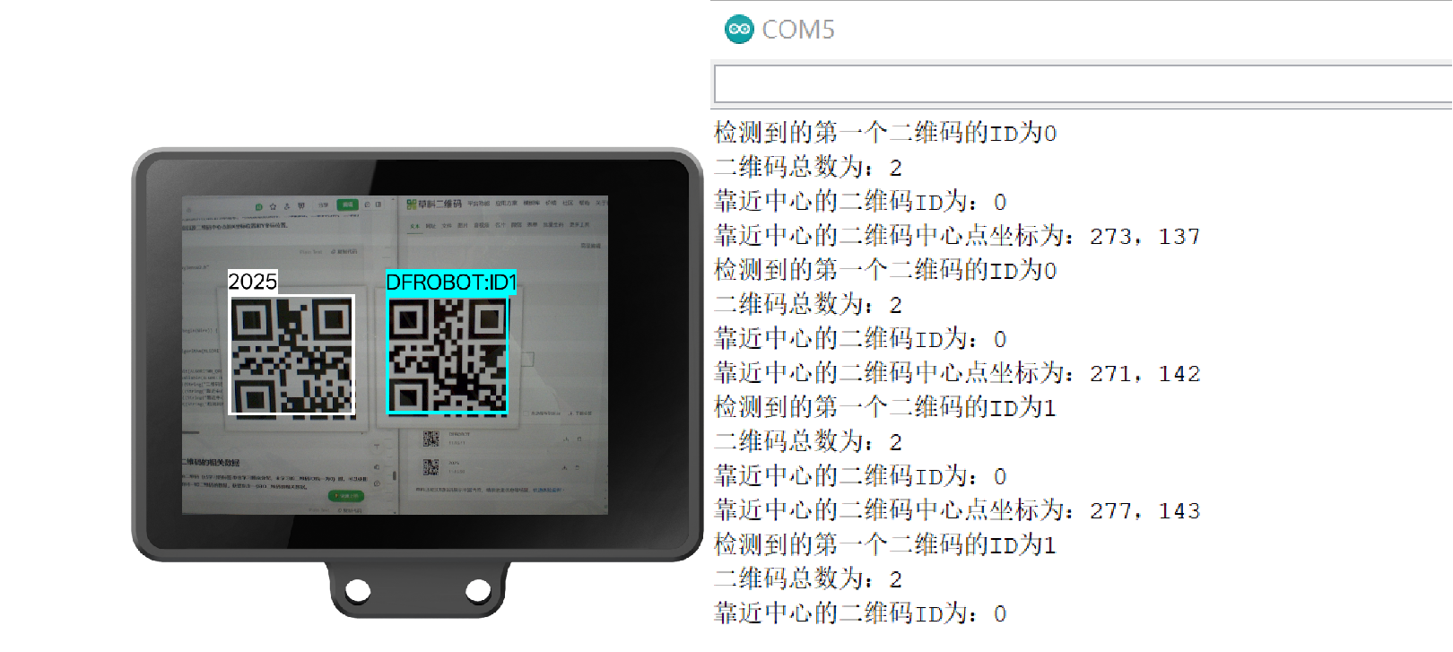Select the white 2025 label tag
Screen dimensions: 1453x652
point(253,282)
